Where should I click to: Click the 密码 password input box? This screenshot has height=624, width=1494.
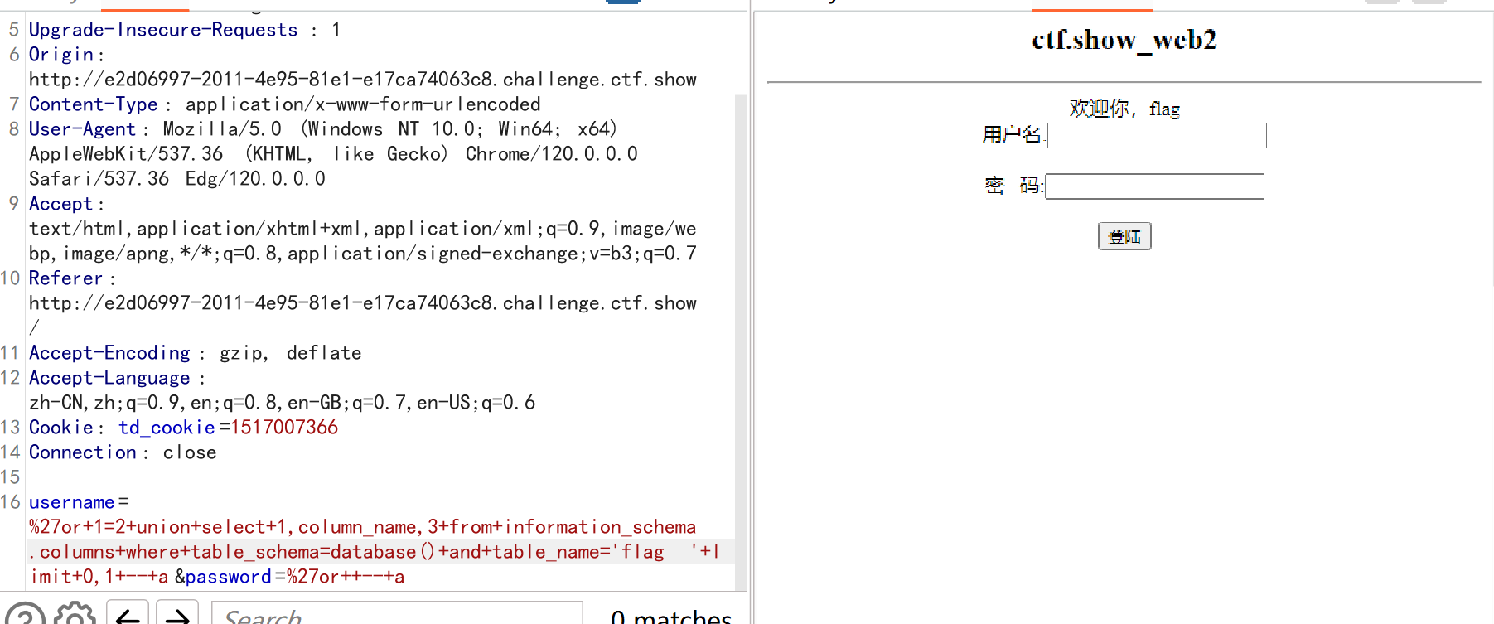[x=1154, y=186]
